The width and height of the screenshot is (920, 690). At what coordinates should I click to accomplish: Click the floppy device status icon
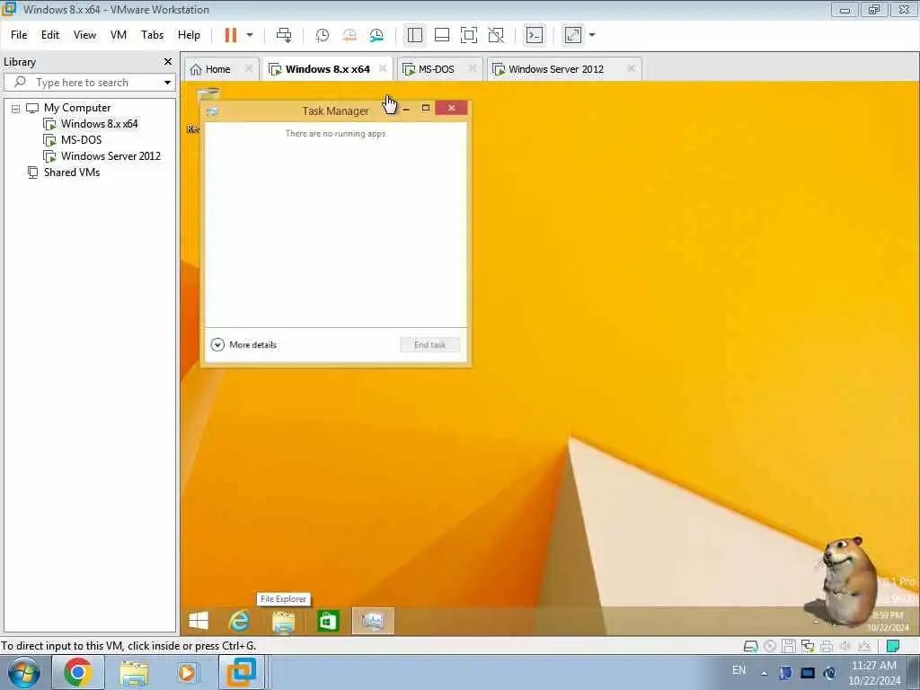coord(789,647)
